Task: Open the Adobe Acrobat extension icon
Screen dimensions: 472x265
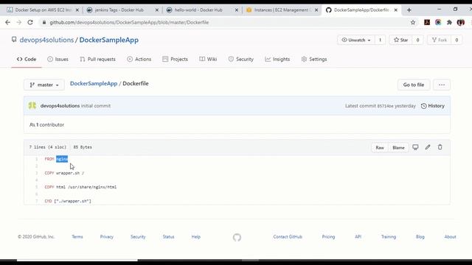Action: click(427, 22)
